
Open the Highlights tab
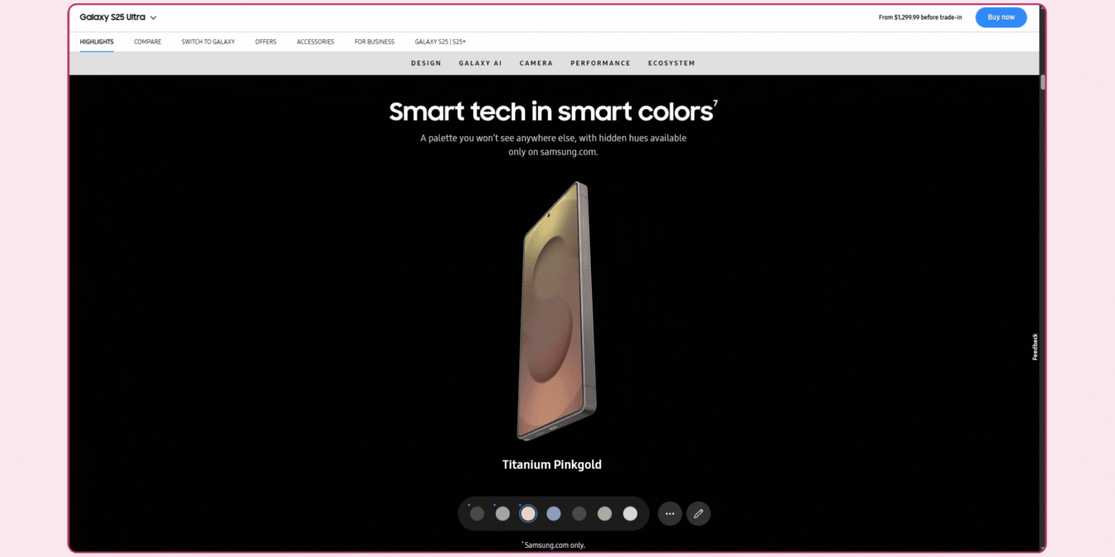coord(97,42)
